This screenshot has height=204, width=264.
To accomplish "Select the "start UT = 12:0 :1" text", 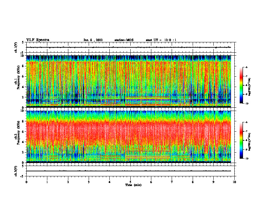I will coord(161,40).
